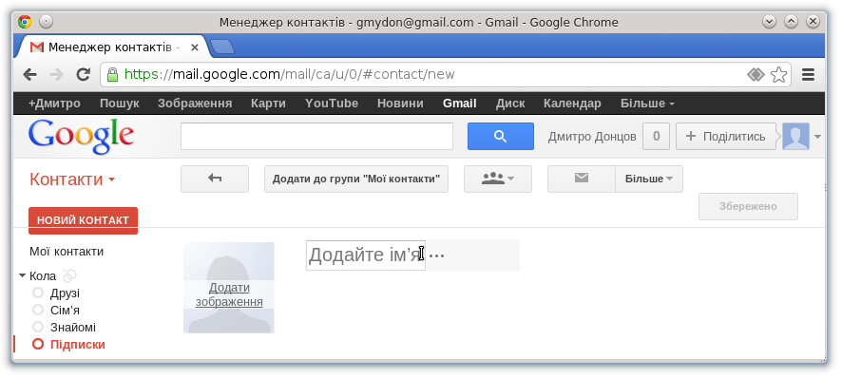842x378 pixels.
Task: Open the Chrome menu hamburger icon
Action: tap(808, 75)
